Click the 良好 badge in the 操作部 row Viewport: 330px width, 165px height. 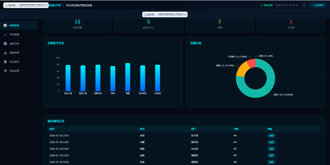[271, 142]
